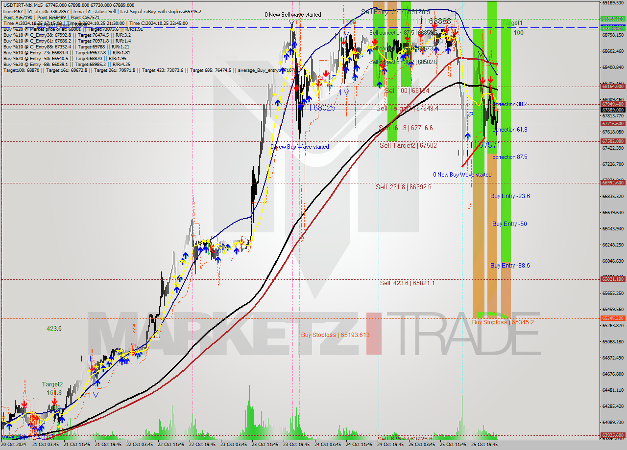Click the red price tag 67716.600
This screenshot has width=627, height=450.
613,124
